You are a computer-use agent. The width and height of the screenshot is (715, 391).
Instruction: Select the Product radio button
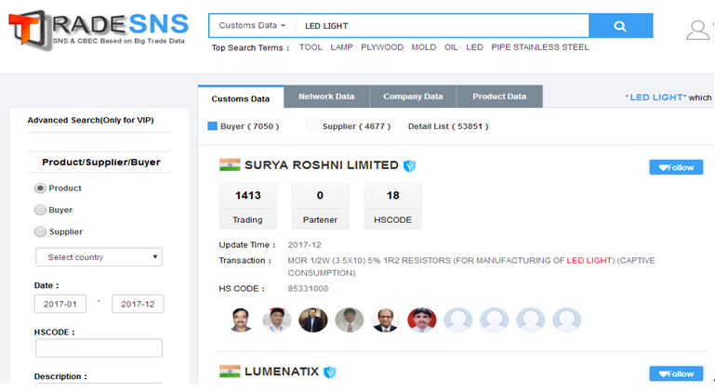(x=40, y=189)
